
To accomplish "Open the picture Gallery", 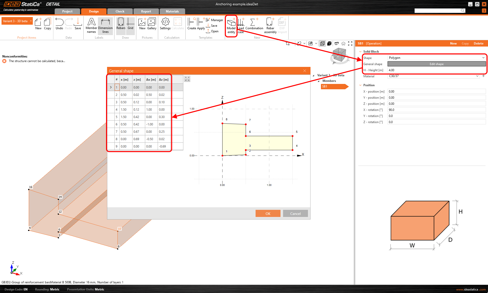I will coord(152,24).
